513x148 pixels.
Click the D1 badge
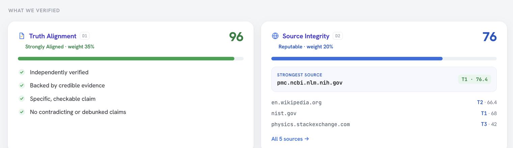(84, 36)
